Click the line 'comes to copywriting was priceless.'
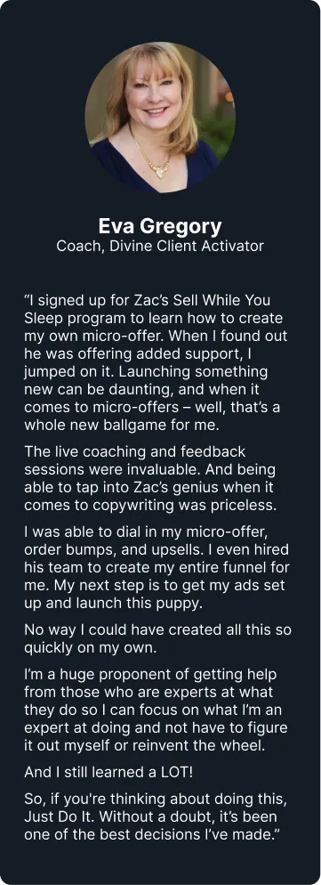Image resolution: width=321 pixels, height=885 pixels. click(150, 506)
